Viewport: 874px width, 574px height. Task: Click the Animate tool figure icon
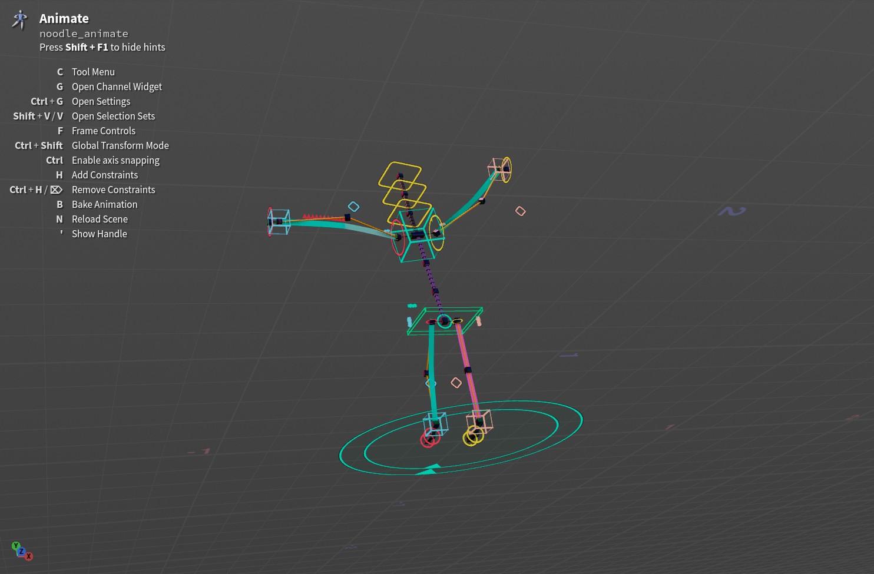coord(20,19)
